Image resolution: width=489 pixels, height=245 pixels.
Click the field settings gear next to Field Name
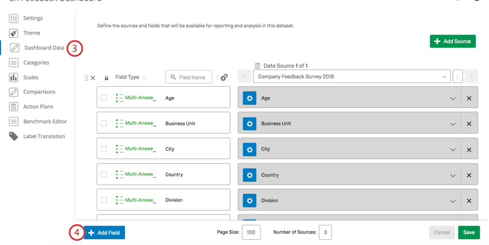pyautogui.click(x=224, y=78)
